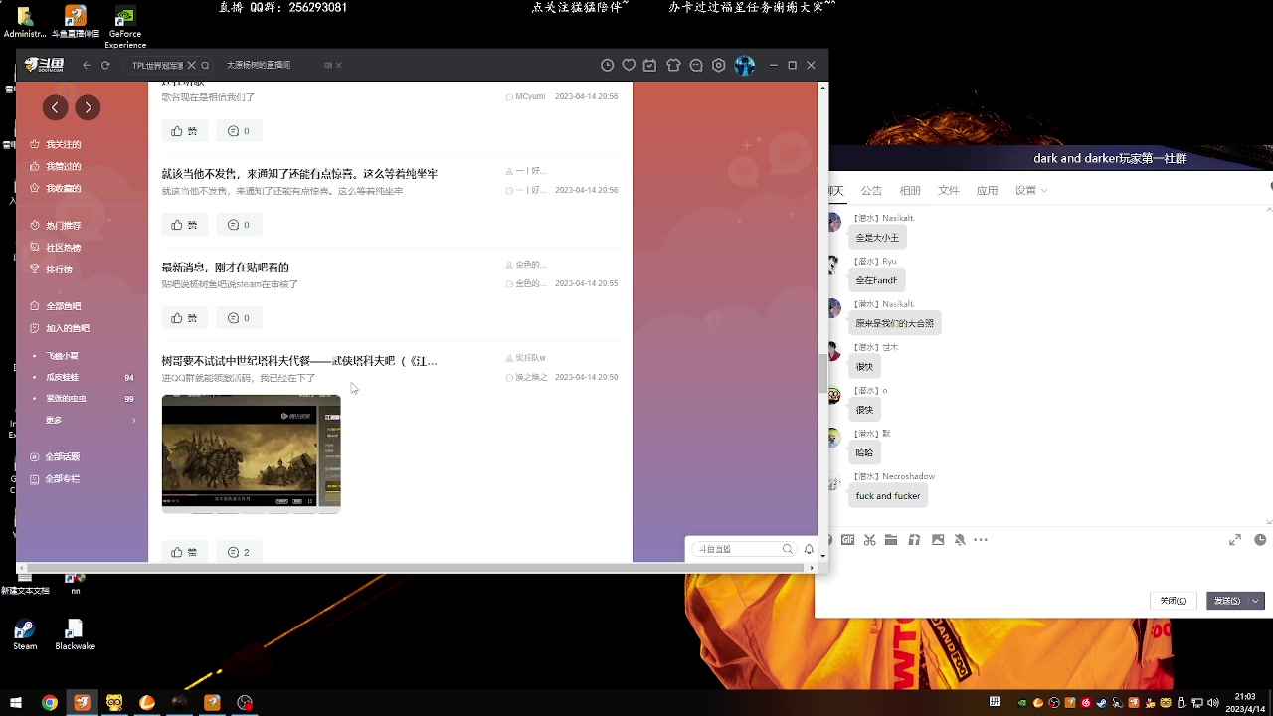1273x716 pixels.
Task: Like the first post by MCyumi
Action: coord(184,131)
